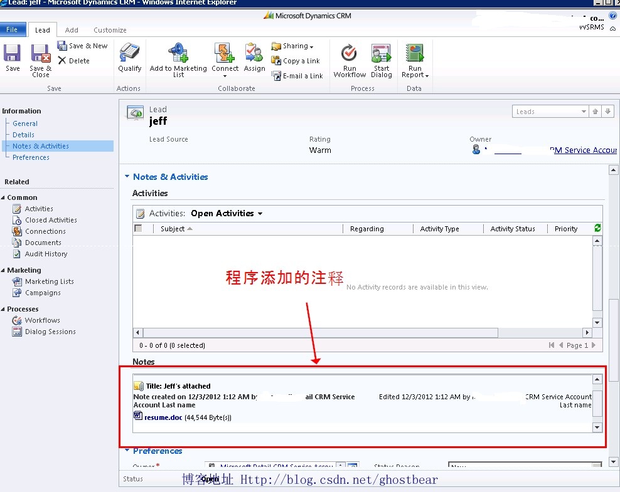Switch to the Add ribbon tab
620x492 pixels.
point(72,30)
